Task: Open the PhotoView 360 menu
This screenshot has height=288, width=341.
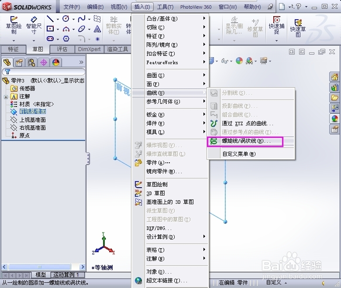Action: [x=196, y=7]
